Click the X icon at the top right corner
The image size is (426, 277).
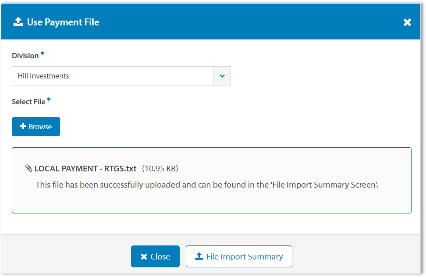pos(407,22)
